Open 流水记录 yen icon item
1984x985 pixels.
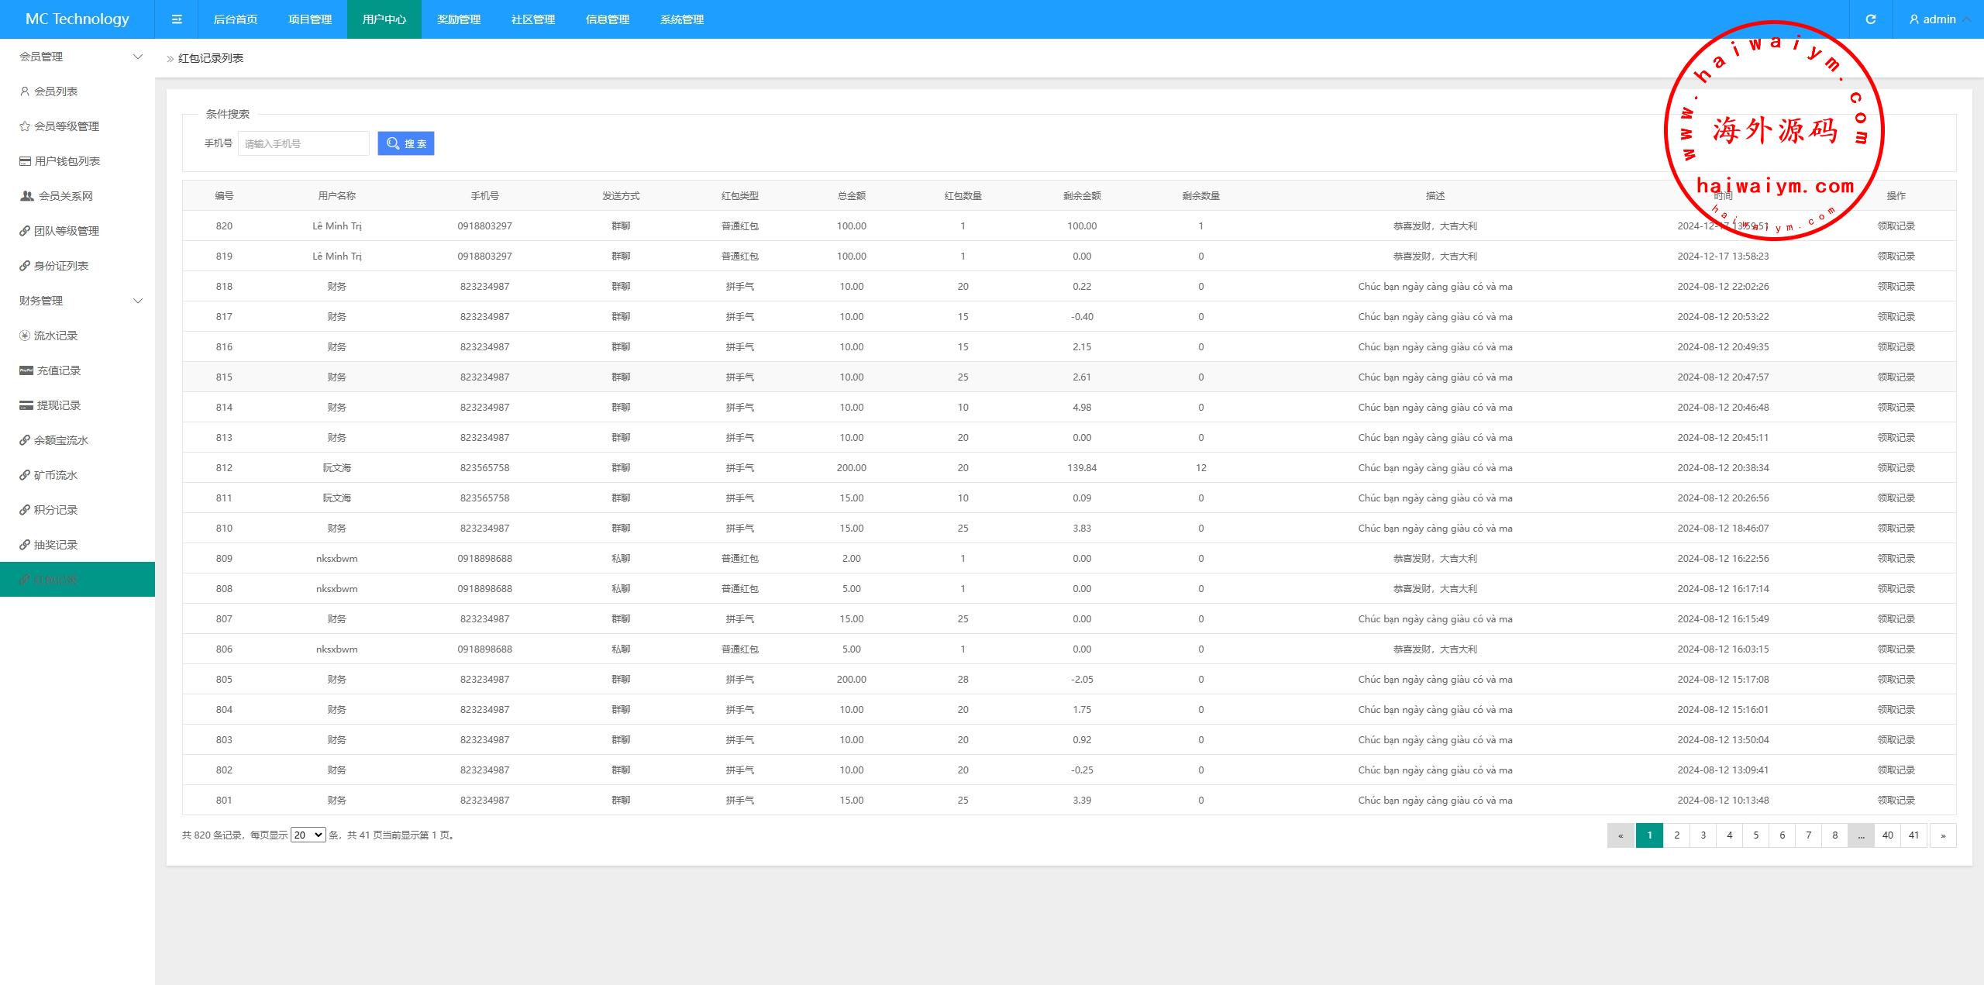[55, 336]
